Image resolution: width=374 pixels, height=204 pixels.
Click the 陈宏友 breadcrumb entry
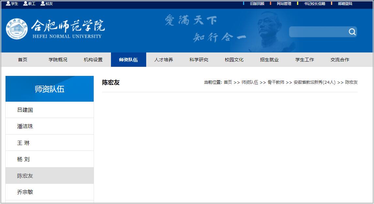pos(351,82)
